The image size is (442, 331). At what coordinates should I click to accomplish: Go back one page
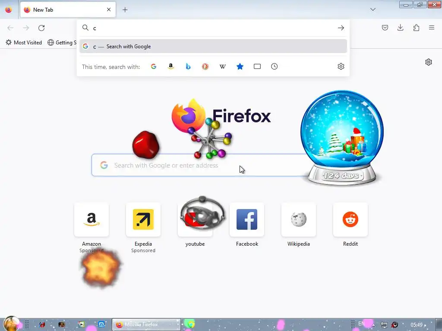[x=10, y=28]
